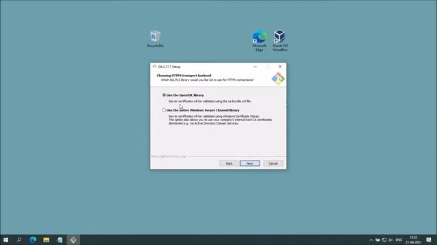437x245 pixels.
Task: Click the Git Setup taskbar icon
Action: pos(73,240)
